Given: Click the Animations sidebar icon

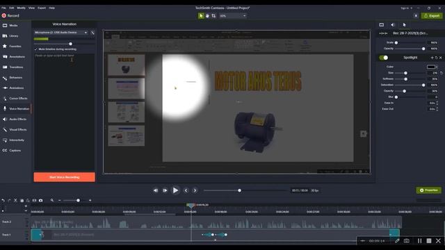Looking at the screenshot, I should pyautogui.click(x=5, y=88).
